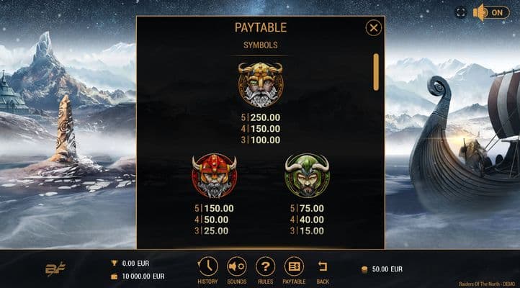This screenshot has width=520, height=288.
Task: Click the 250.00 payout value
Action: pos(265,117)
